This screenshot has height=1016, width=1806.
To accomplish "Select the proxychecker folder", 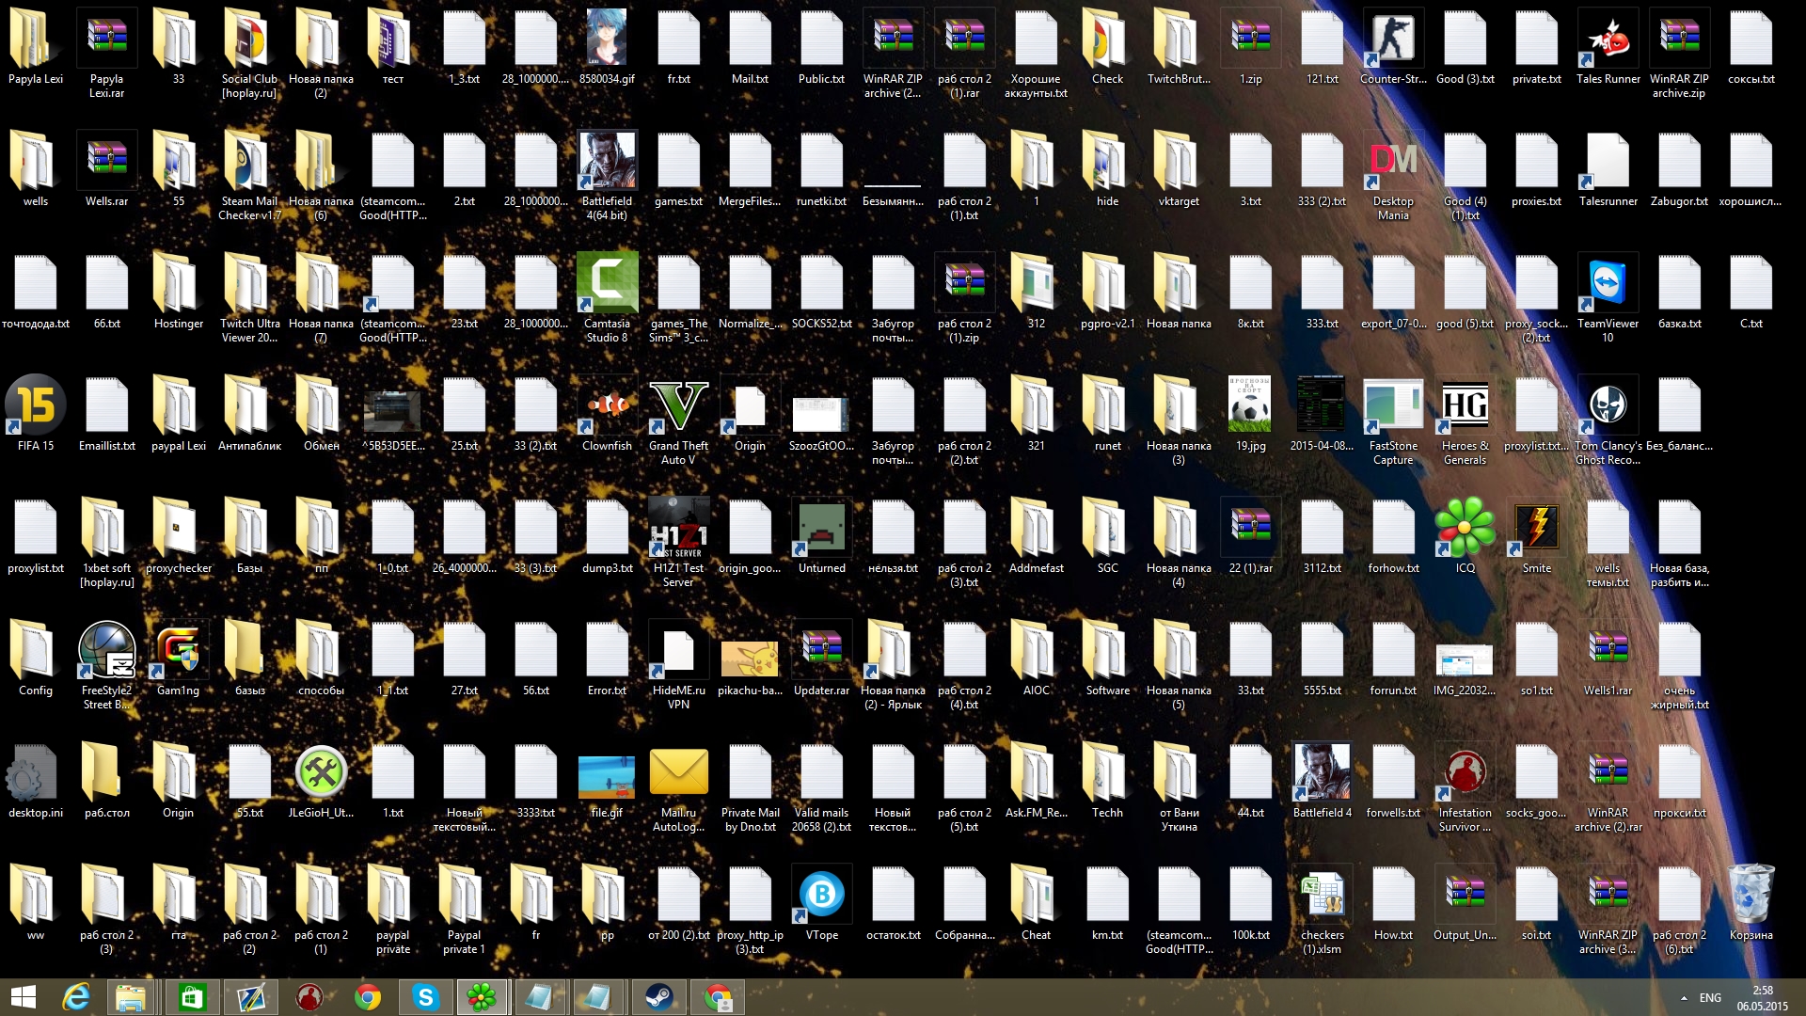I will (x=179, y=528).
